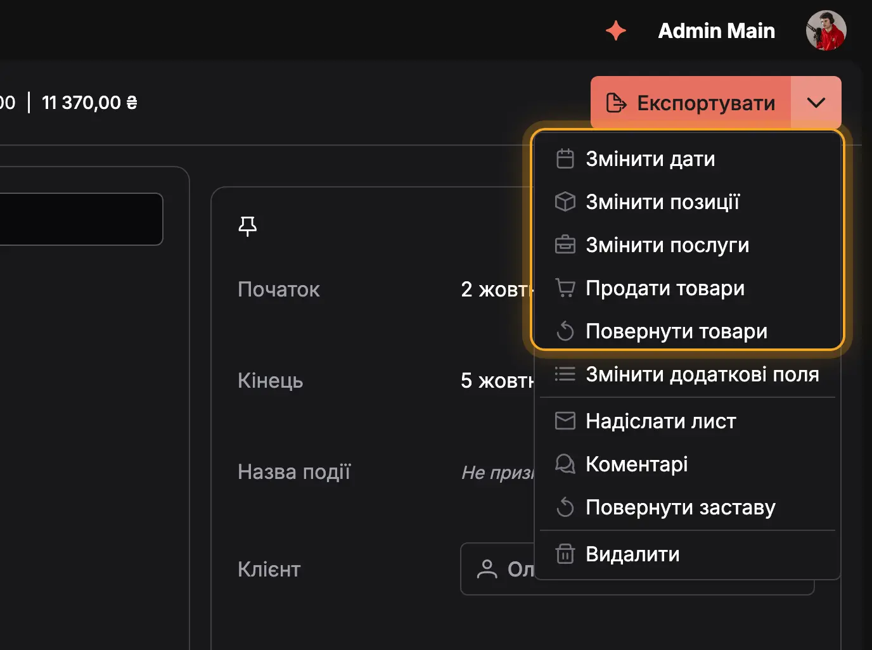This screenshot has width=872, height=650.
Task: Click the Назва події field label
Action: pyautogui.click(x=294, y=472)
